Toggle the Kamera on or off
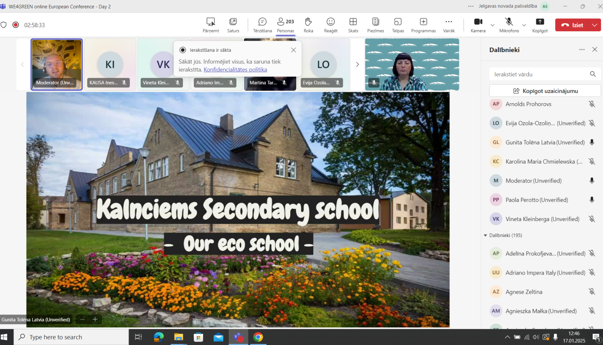The width and height of the screenshot is (603, 345). (478, 25)
